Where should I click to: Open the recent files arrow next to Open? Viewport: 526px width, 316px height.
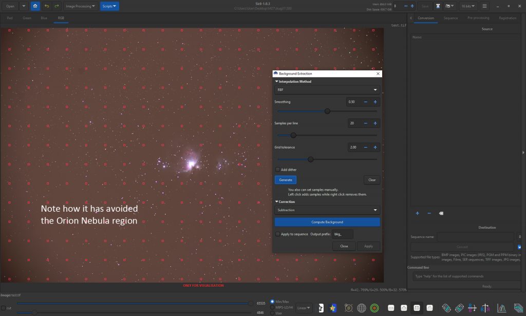pyautogui.click(x=24, y=6)
